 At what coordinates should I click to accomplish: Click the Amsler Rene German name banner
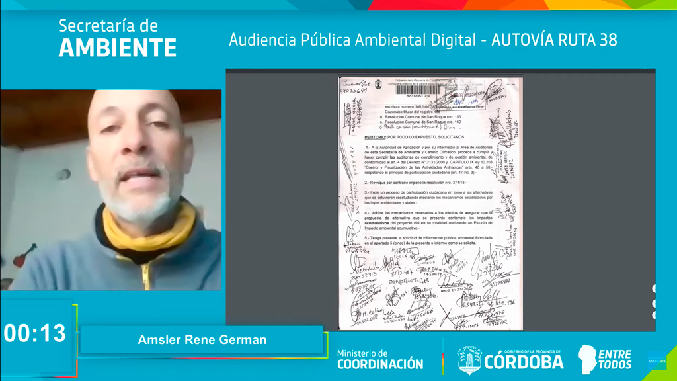(x=202, y=340)
